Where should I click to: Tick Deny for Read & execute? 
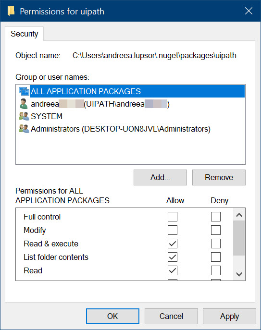(216, 244)
